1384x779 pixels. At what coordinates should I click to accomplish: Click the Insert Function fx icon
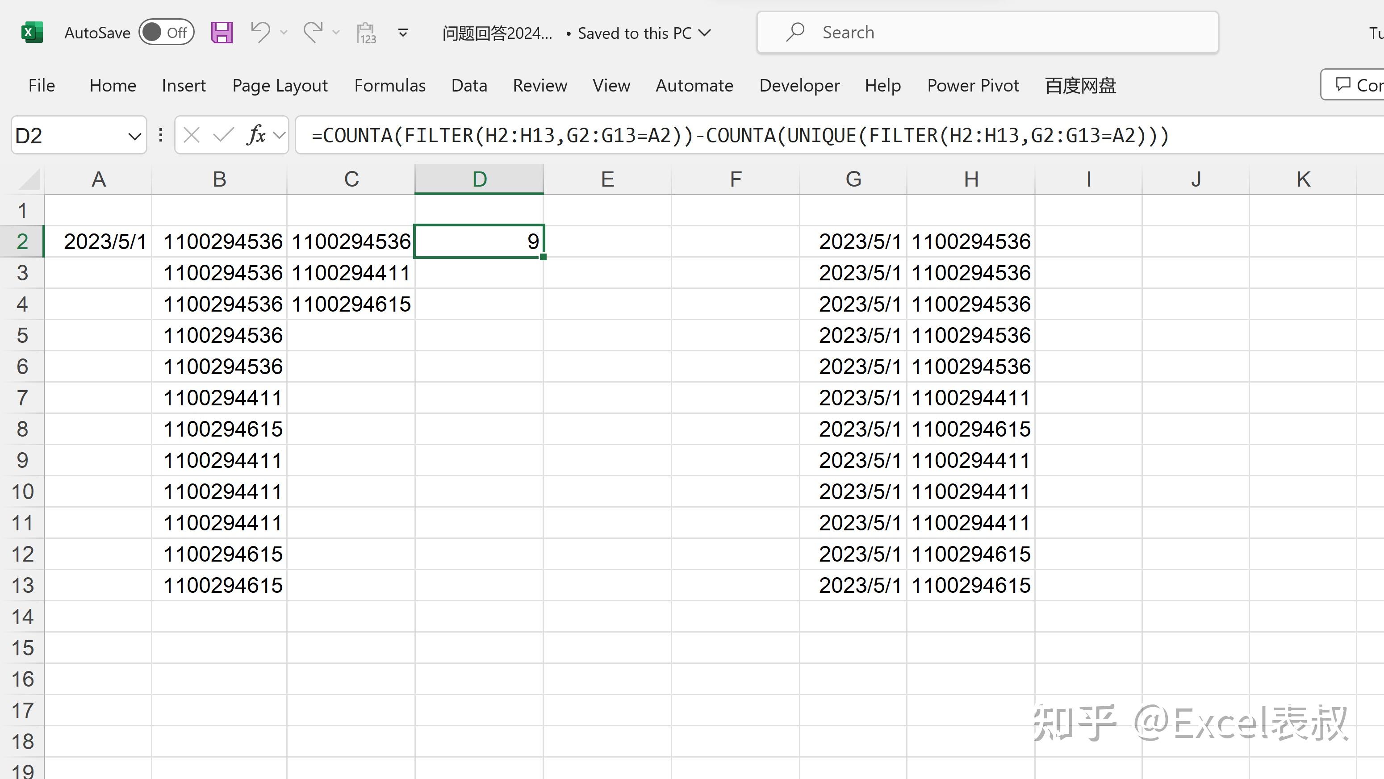pos(256,135)
